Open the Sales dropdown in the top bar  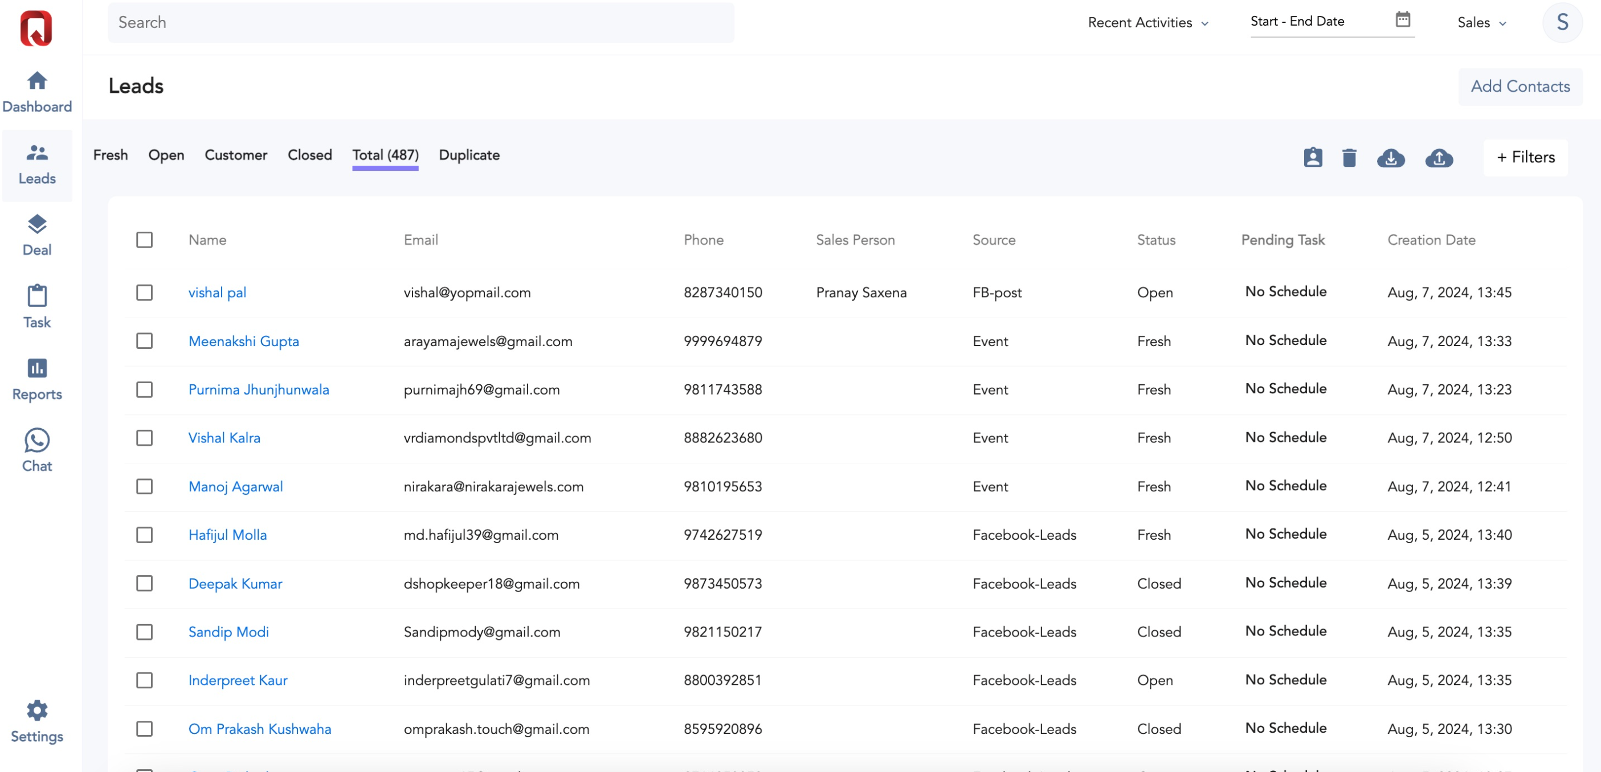(x=1482, y=22)
